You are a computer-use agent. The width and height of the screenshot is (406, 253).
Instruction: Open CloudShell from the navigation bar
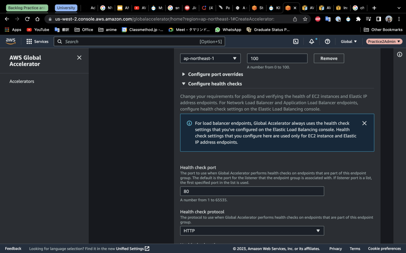pyautogui.click(x=296, y=41)
